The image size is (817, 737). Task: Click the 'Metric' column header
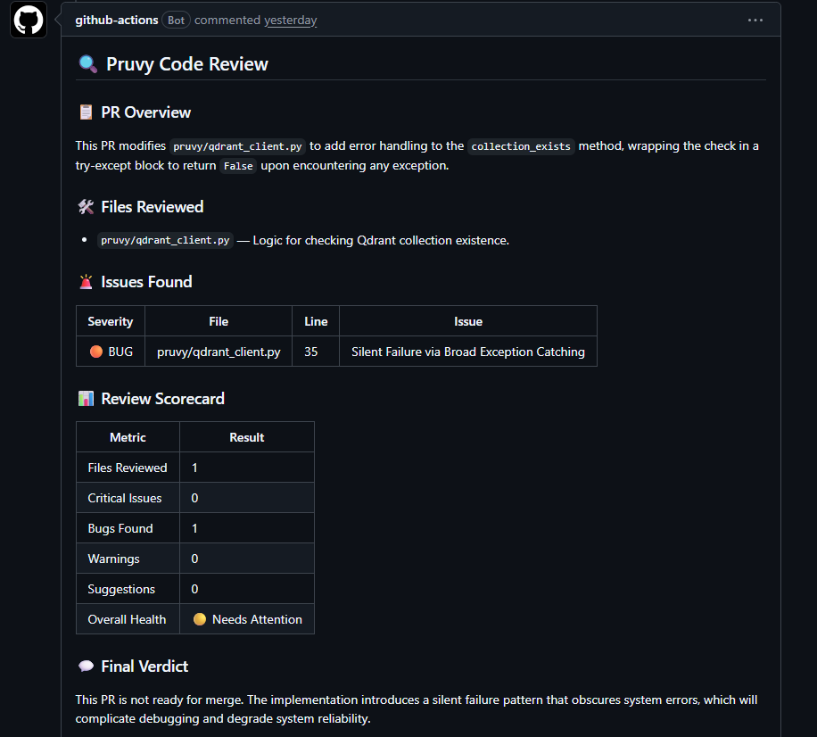(128, 437)
